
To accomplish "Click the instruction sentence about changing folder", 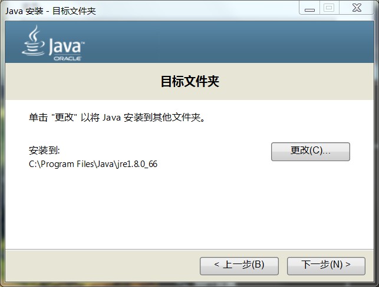I will (x=117, y=117).
